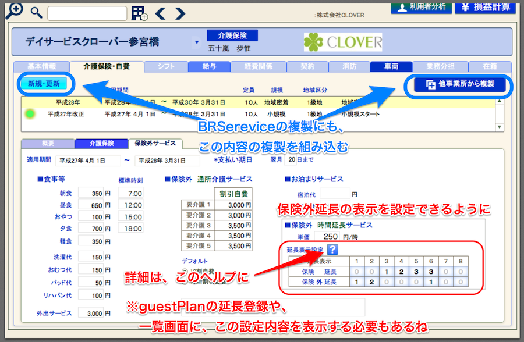Click the リハパン代 price field 100
Image resolution: width=524 pixels, height=342 pixels.
[91, 295]
